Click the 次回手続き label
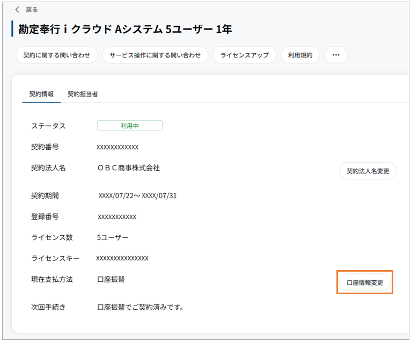Image resolution: width=411 pixels, height=342 pixels. coord(48,307)
